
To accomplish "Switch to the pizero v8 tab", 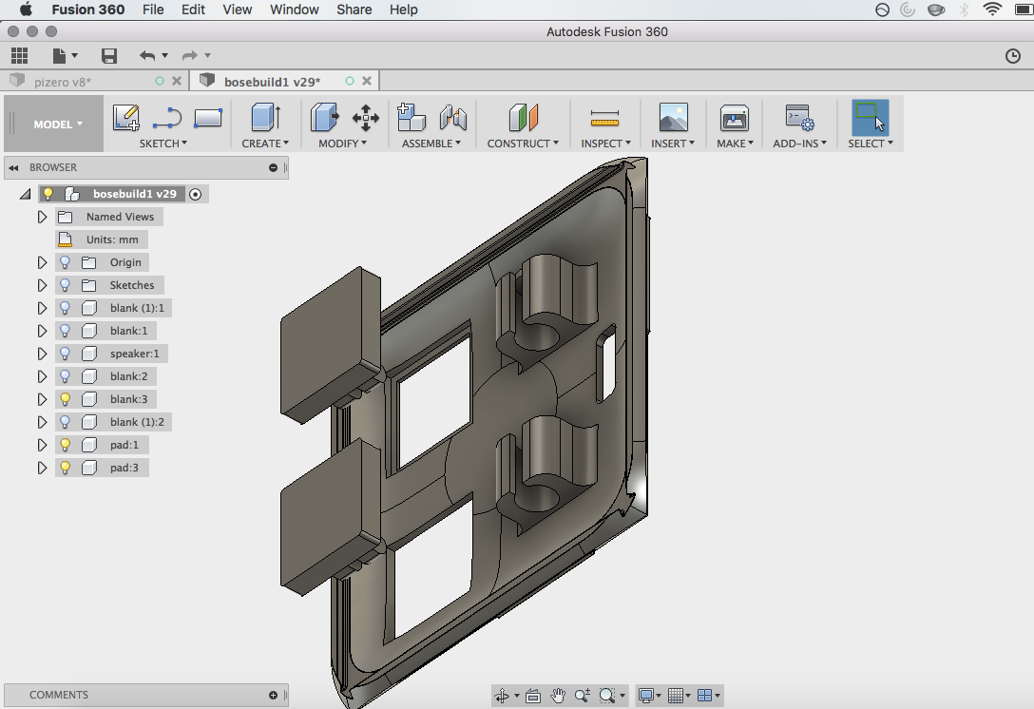I will tap(96, 81).
